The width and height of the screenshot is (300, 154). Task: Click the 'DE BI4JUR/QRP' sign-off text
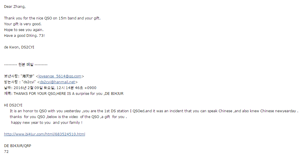pos(18,146)
